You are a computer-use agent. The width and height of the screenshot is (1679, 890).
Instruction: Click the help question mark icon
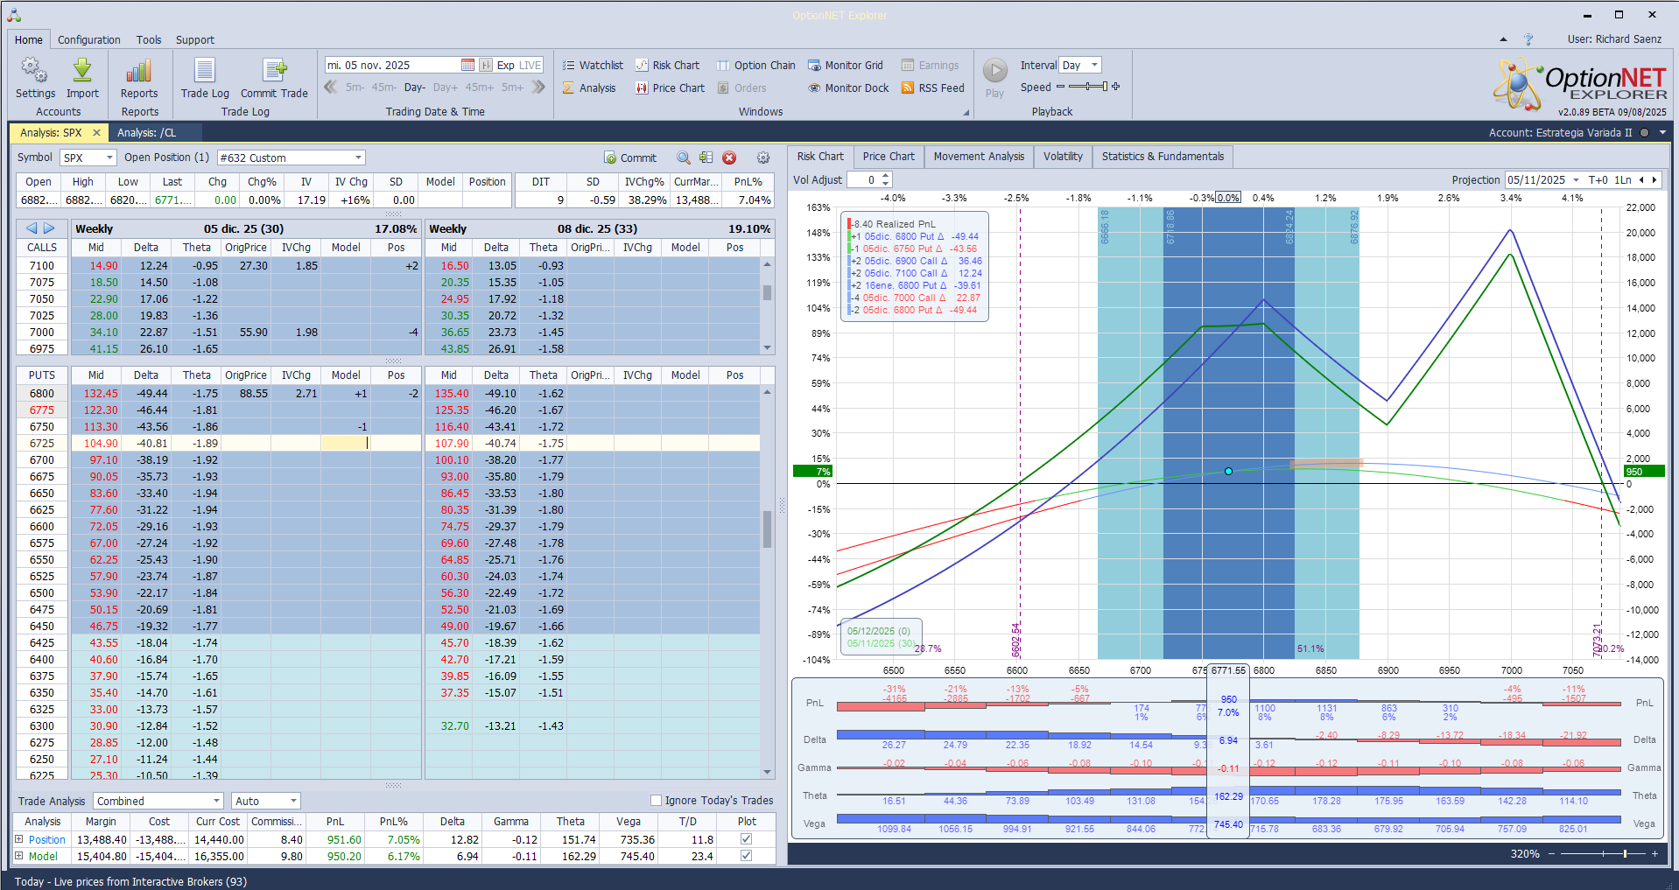[1528, 39]
